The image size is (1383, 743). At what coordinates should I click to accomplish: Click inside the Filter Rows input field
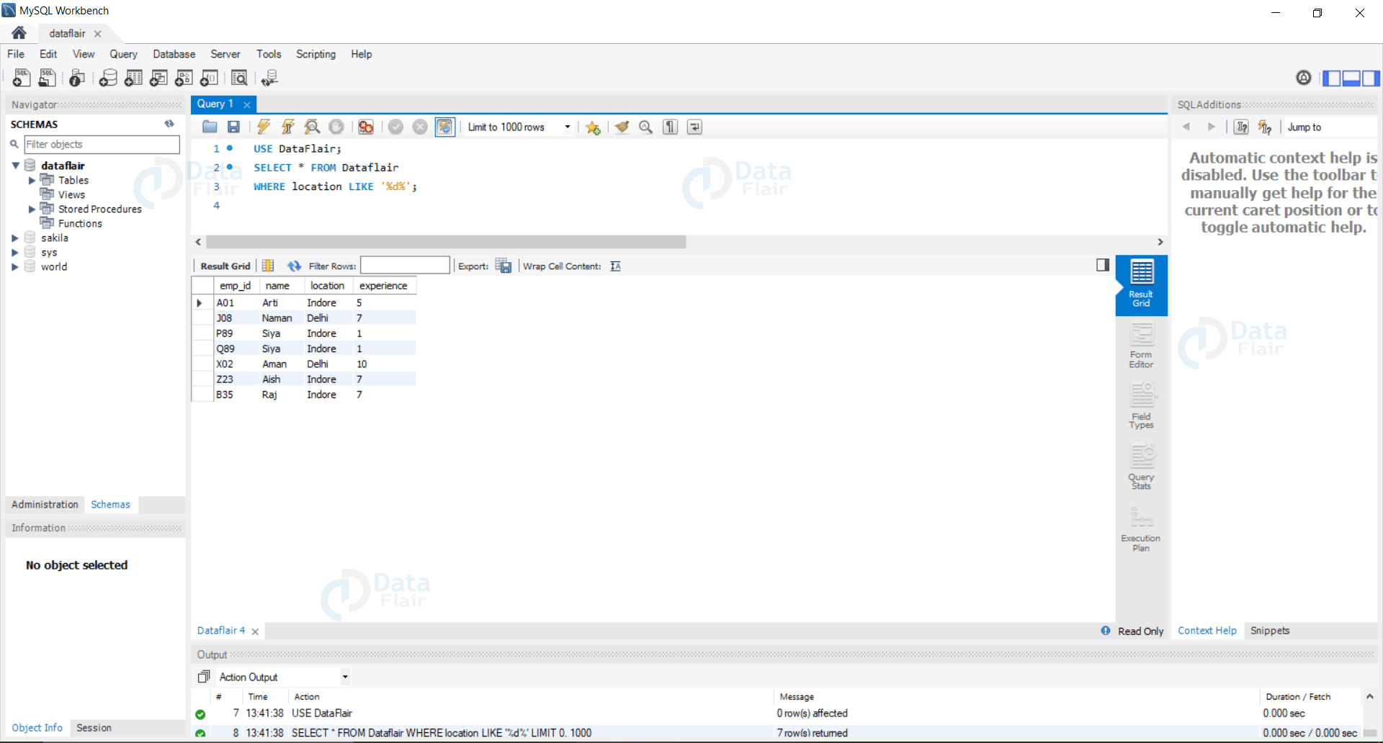tap(405, 265)
